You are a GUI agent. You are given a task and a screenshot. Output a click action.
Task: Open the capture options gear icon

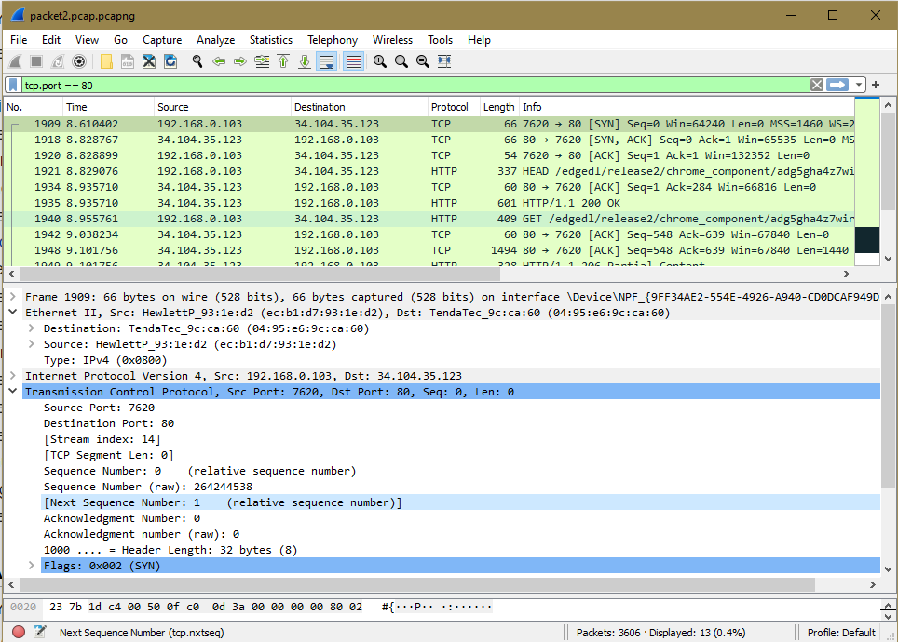(79, 61)
